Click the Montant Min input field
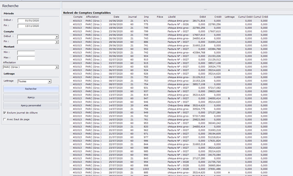Image resolution: width=293 pixels, height=176 pixels. click(x=26, y=53)
